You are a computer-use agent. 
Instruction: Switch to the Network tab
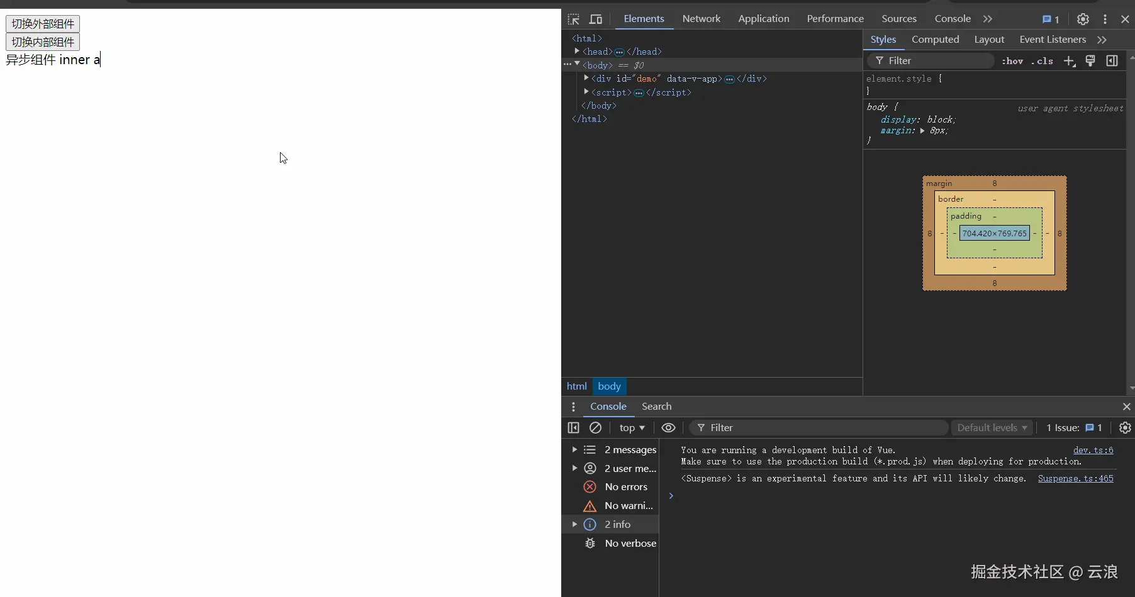[x=701, y=19]
